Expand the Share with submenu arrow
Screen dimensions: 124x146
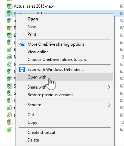(x=109, y=87)
